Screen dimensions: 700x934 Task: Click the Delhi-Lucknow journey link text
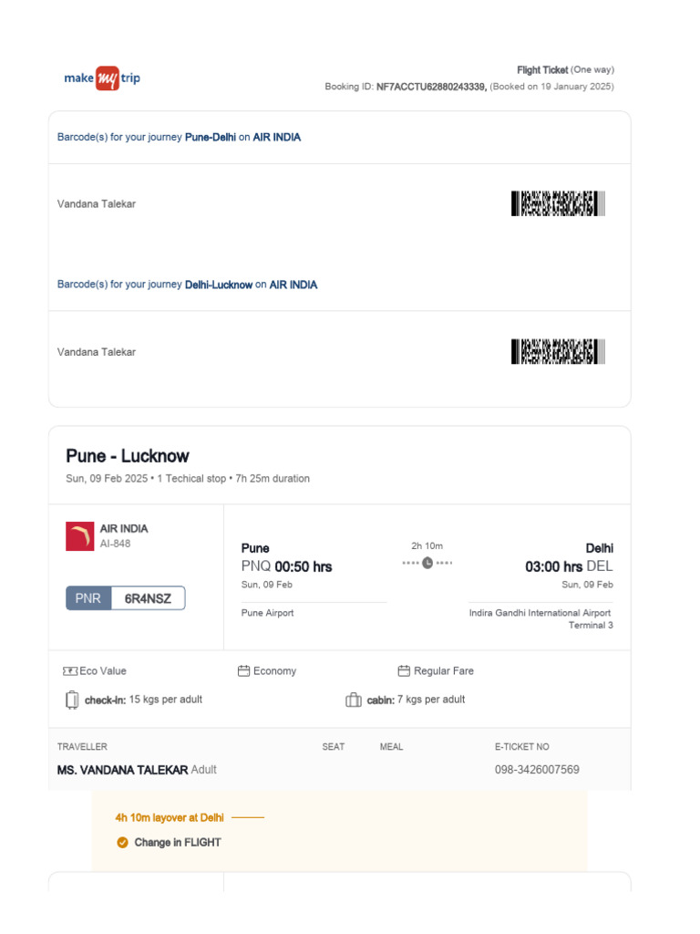[219, 285]
